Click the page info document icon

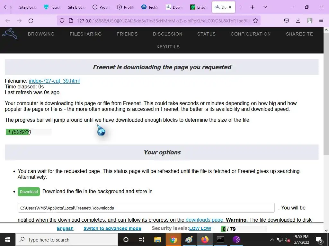tap(71, 20)
